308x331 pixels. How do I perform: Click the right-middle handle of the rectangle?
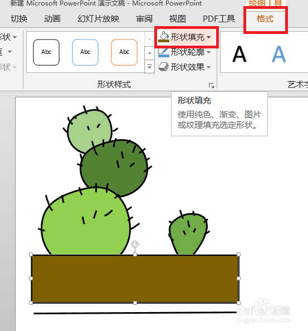(239, 279)
